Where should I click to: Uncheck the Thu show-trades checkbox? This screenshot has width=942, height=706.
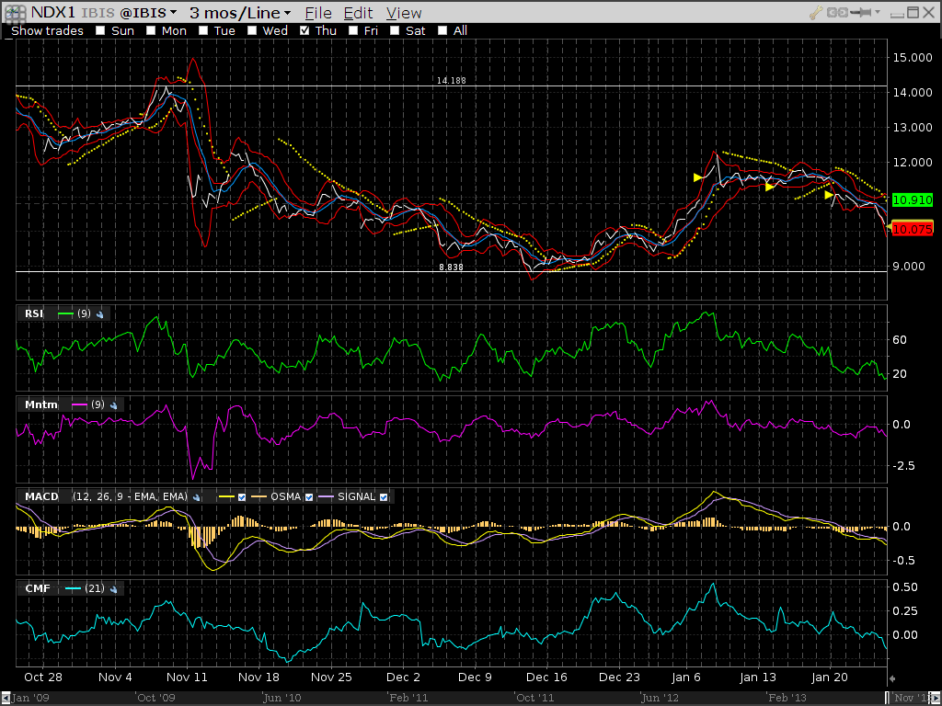click(x=304, y=30)
